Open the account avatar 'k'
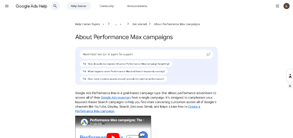Image resolution: width=293 pixels, height=138 pixels. tap(286, 6)
